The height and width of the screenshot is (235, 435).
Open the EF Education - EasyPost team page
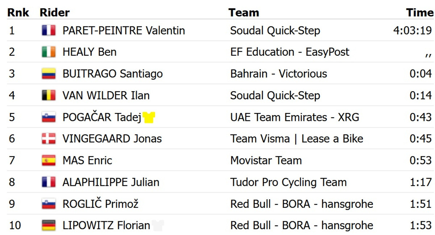(290, 52)
